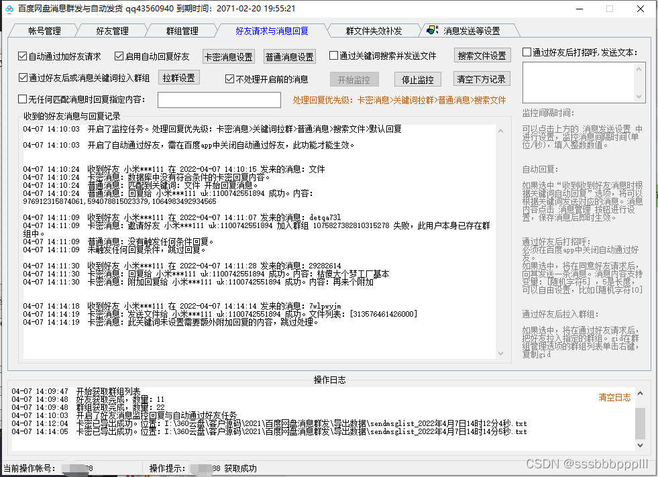Image resolution: width=658 pixels, height=477 pixels.
Task: Close the application window
Action: pos(641,9)
